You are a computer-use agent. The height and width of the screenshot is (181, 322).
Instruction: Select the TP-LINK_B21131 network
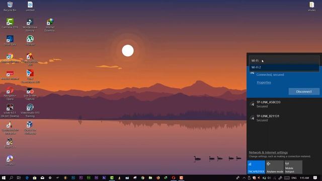[x=284, y=118]
